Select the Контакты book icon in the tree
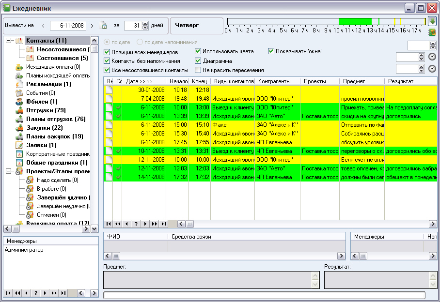 tap(19, 41)
